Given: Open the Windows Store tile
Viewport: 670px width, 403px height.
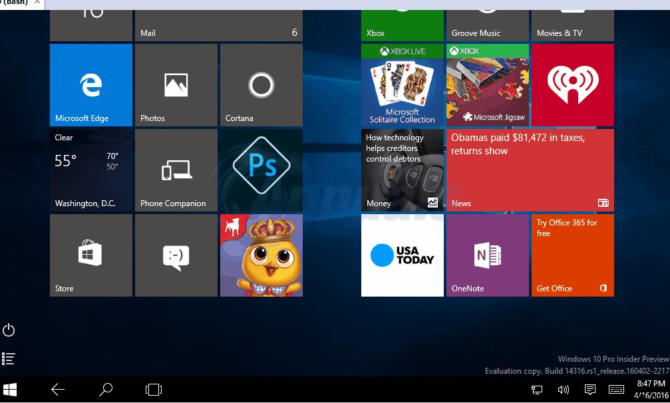Looking at the screenshot, I should 90,255.
